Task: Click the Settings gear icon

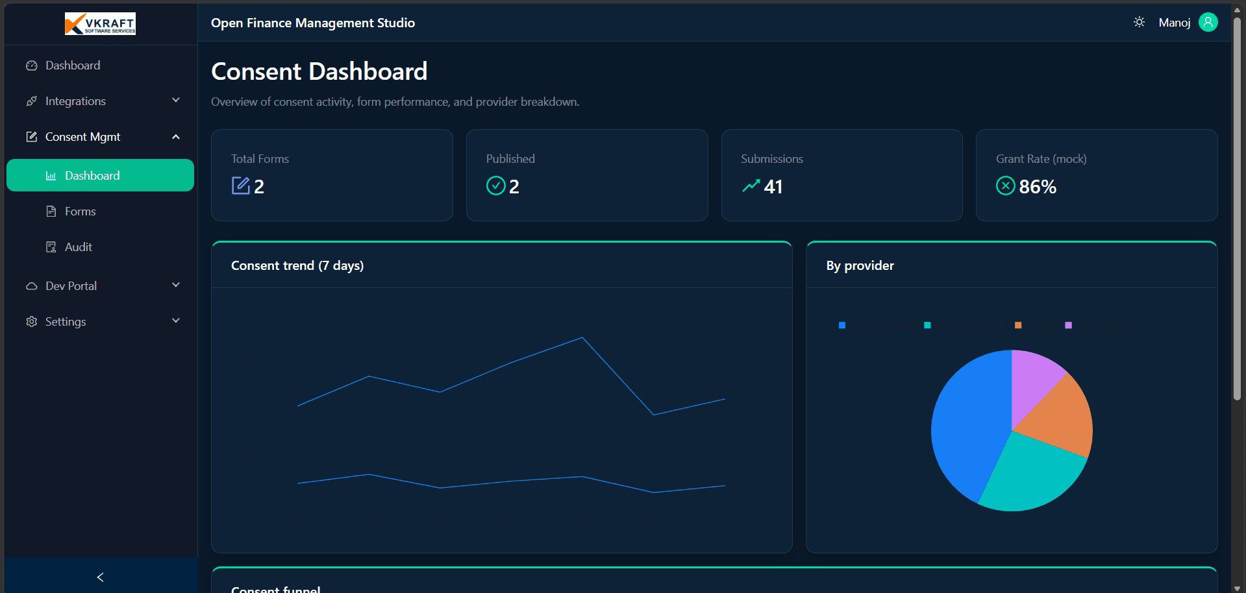Action: point(31,322)
